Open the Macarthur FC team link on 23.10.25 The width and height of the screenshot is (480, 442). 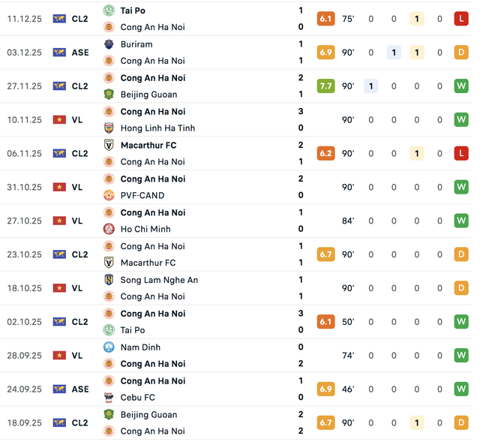point(148,263)
